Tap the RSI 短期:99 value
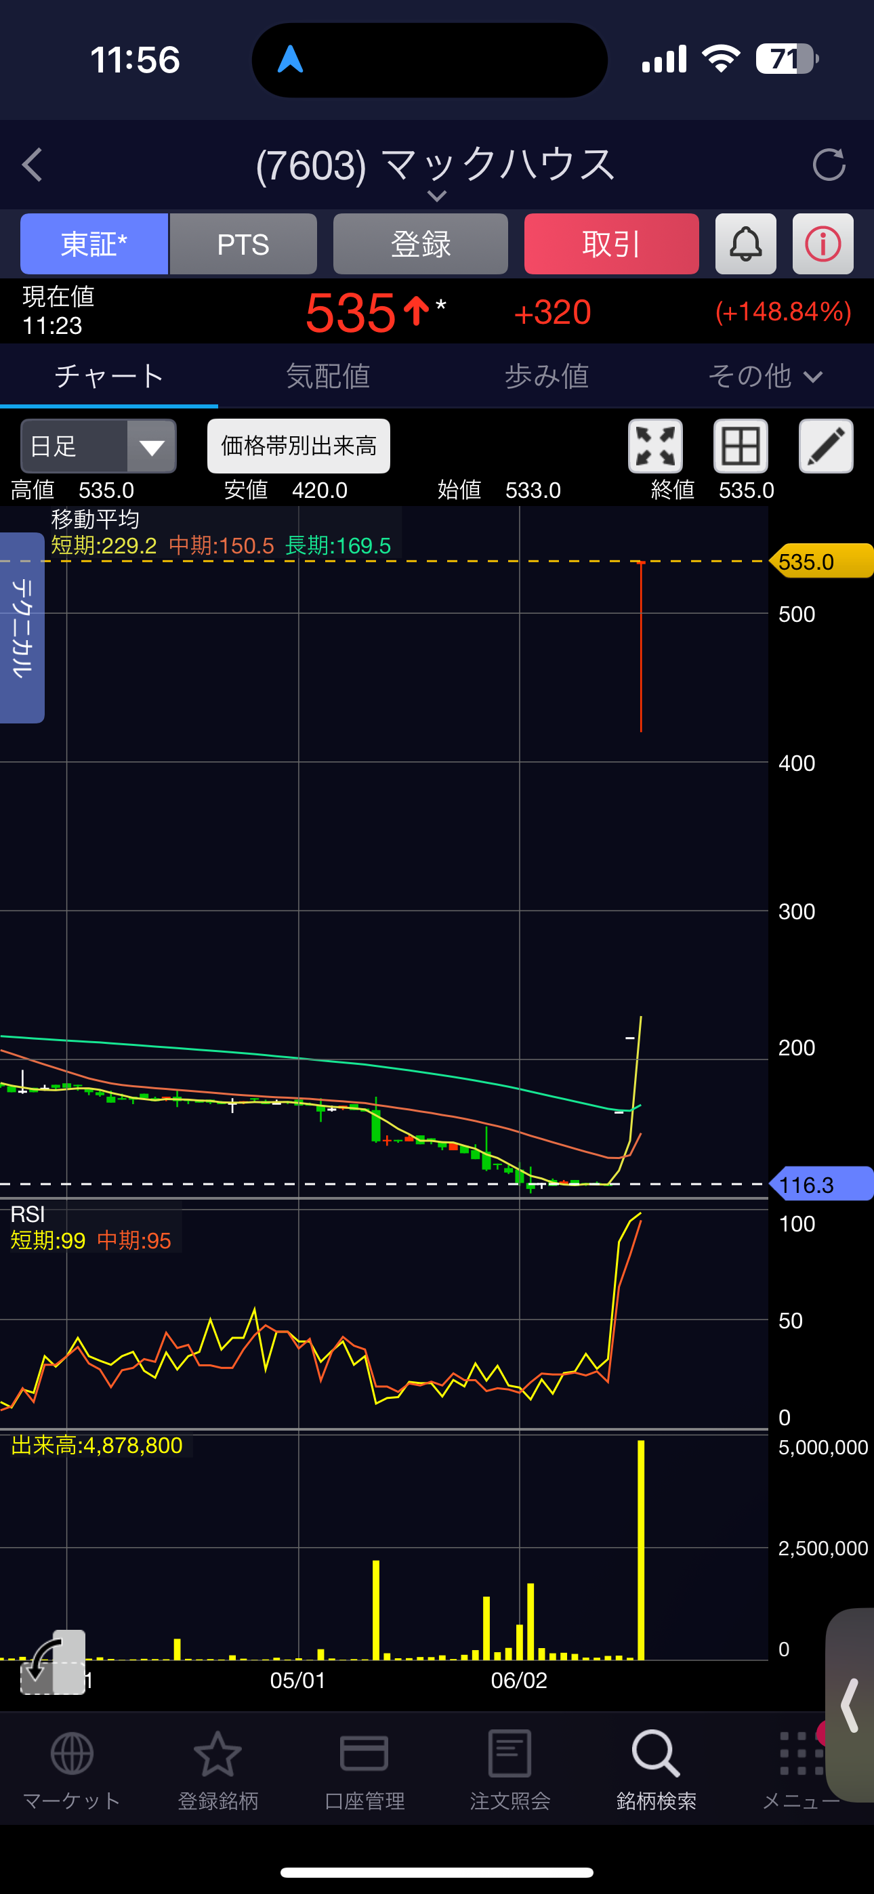 point(48,1240)
